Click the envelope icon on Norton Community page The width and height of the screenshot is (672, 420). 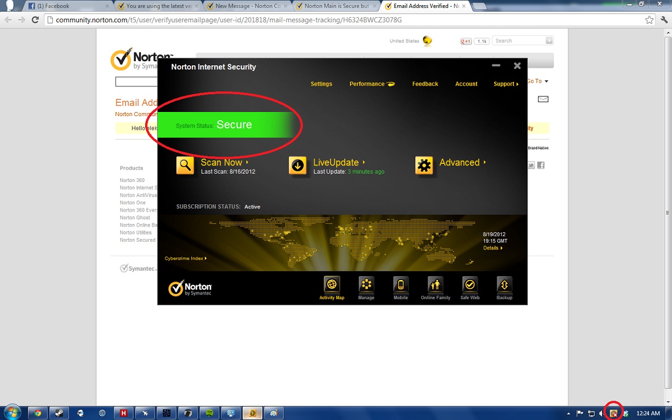pos(543,99)
